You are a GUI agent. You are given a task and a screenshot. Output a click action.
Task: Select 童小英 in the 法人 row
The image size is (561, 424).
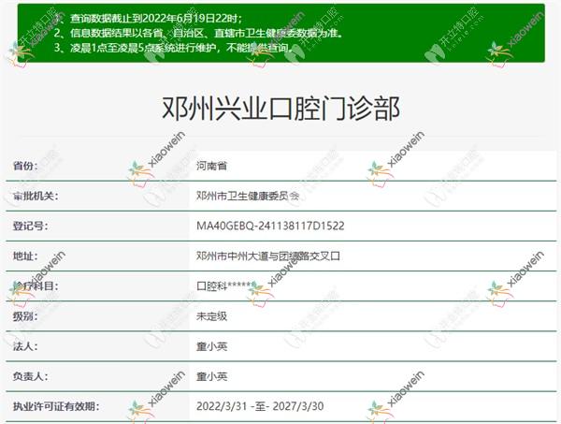(211, 346)
